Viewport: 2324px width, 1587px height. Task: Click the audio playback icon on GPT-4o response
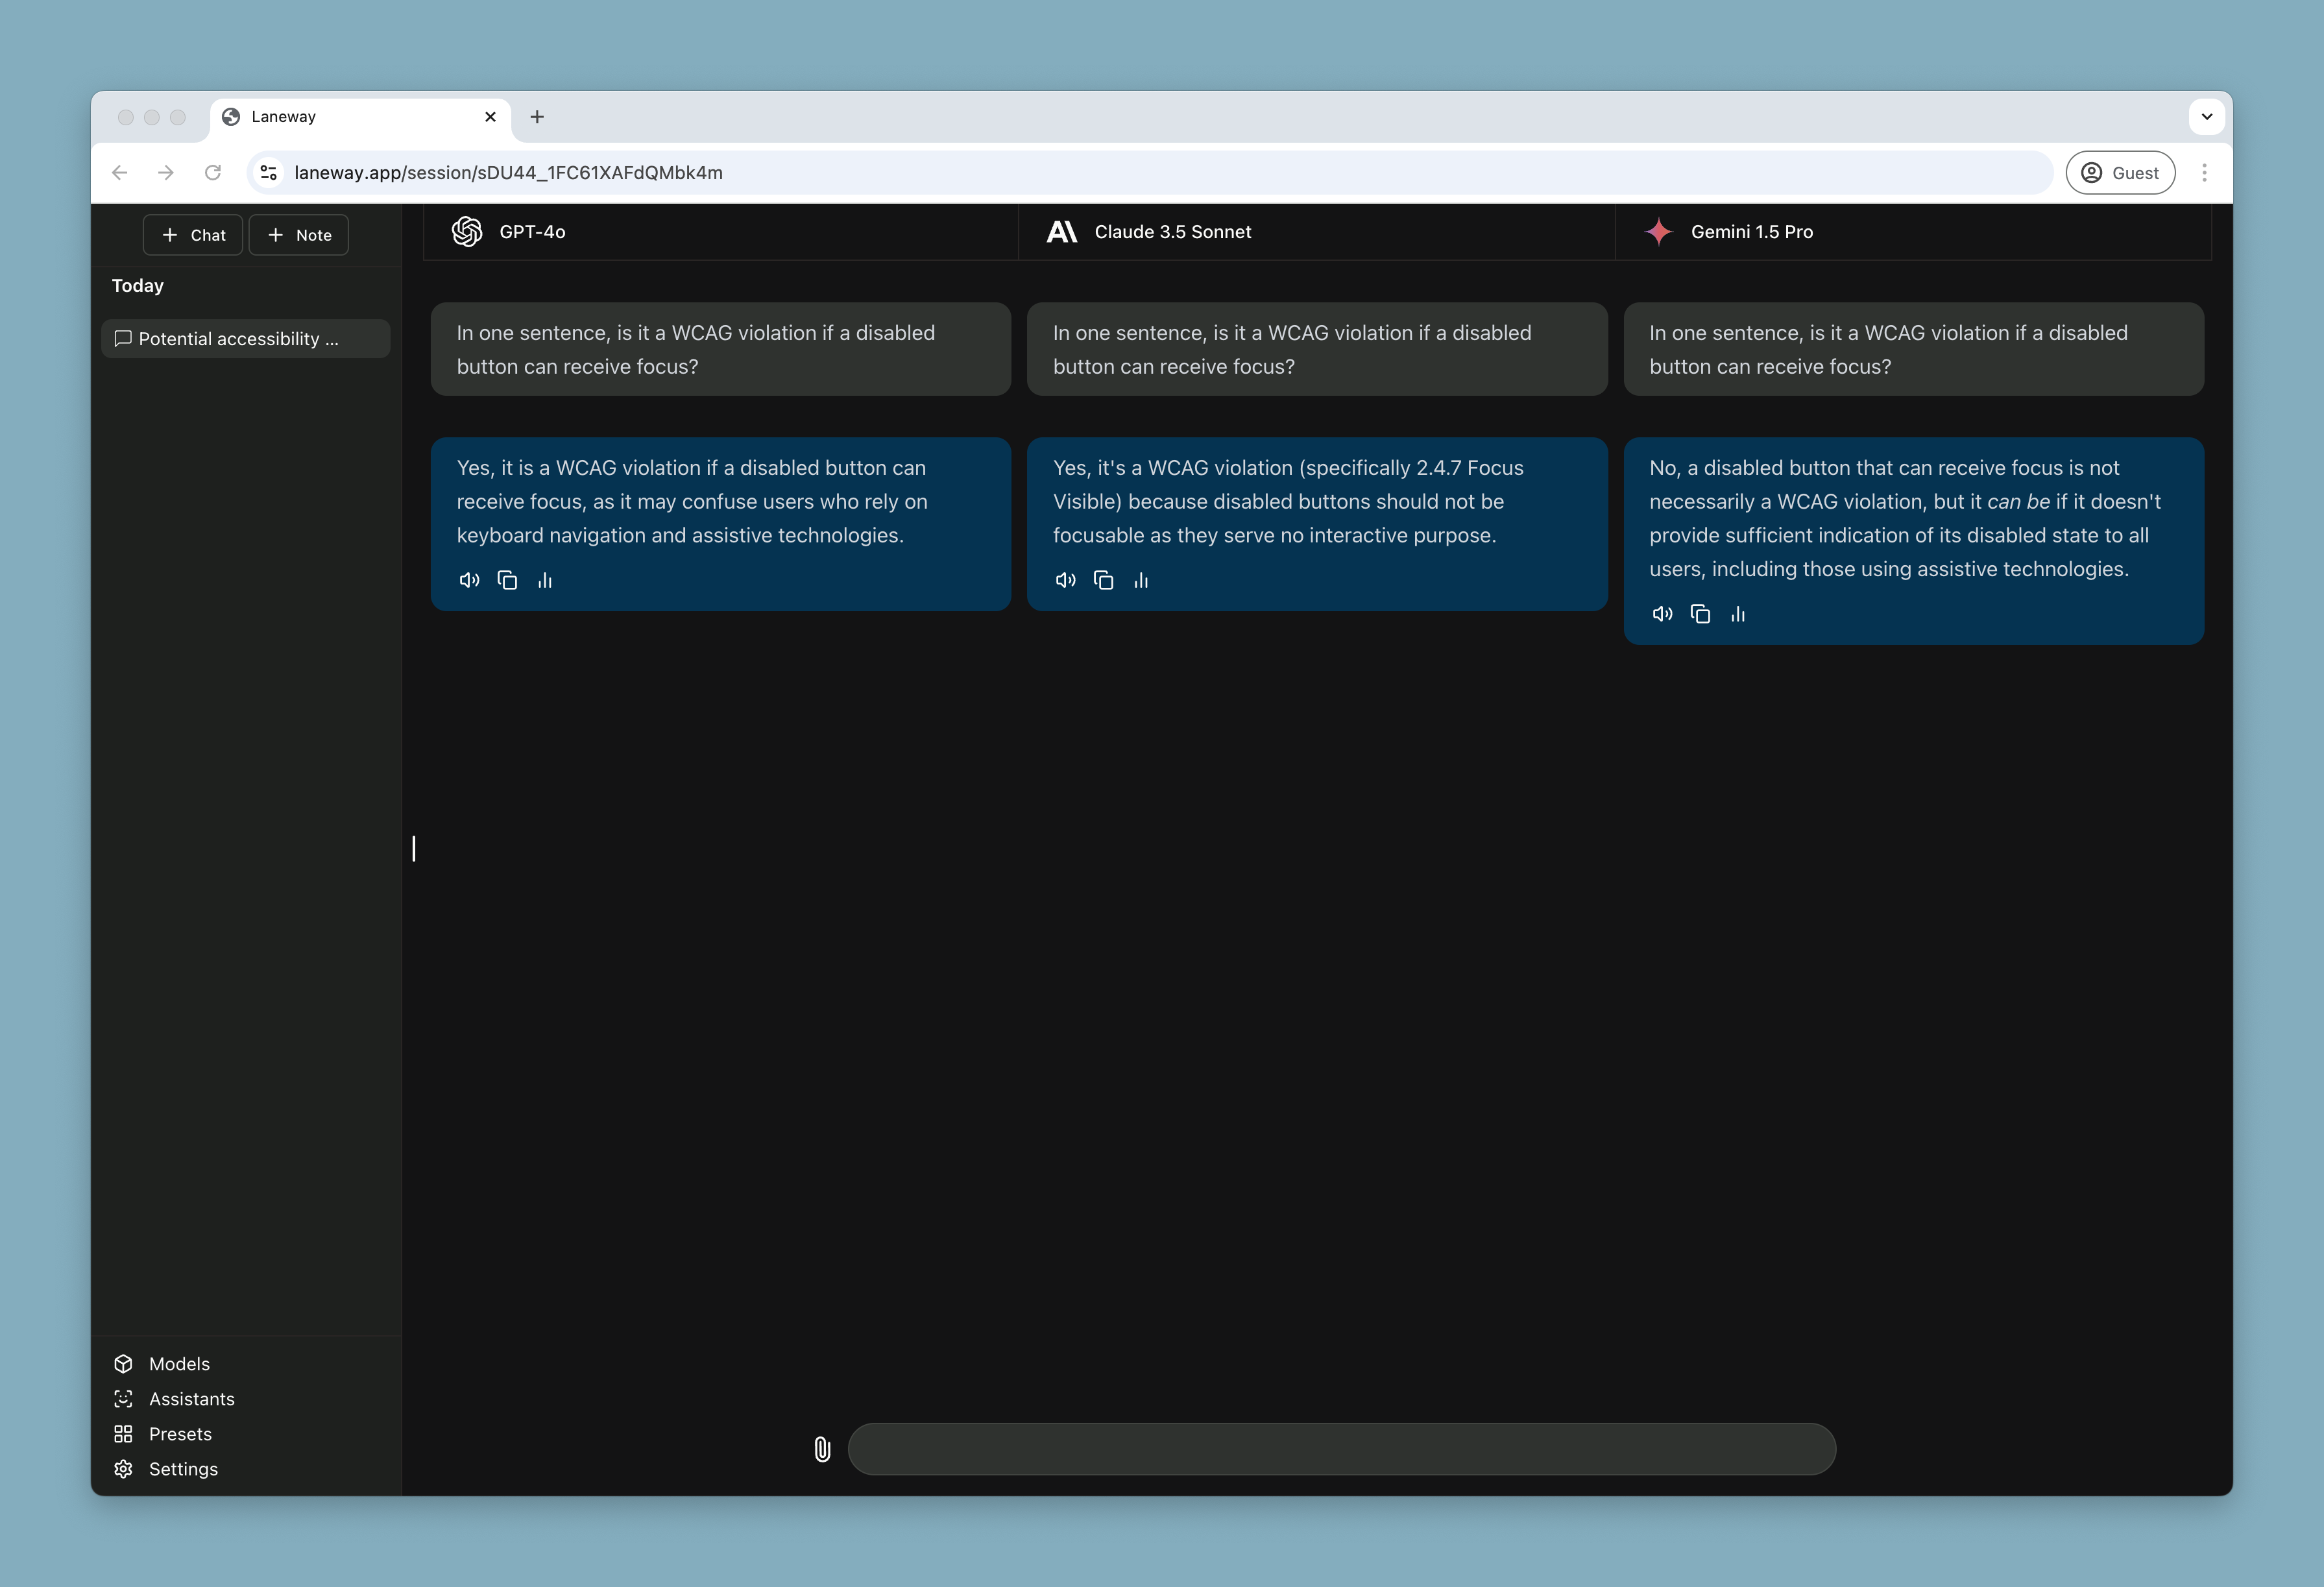(x=468, y=579)
